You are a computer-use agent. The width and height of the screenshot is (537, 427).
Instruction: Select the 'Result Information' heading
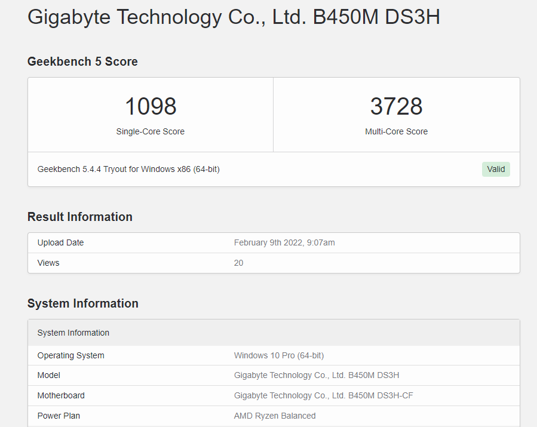pyautogui.click(x=80, y=217)
